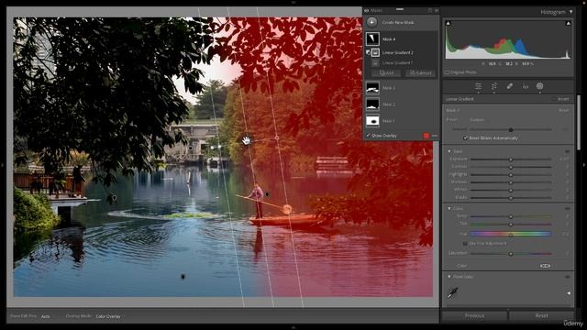Image resolution: width=587 pixels, height=330 pixels.
Task: Select the Healing tool icon
Action: [x=510, y=86]
